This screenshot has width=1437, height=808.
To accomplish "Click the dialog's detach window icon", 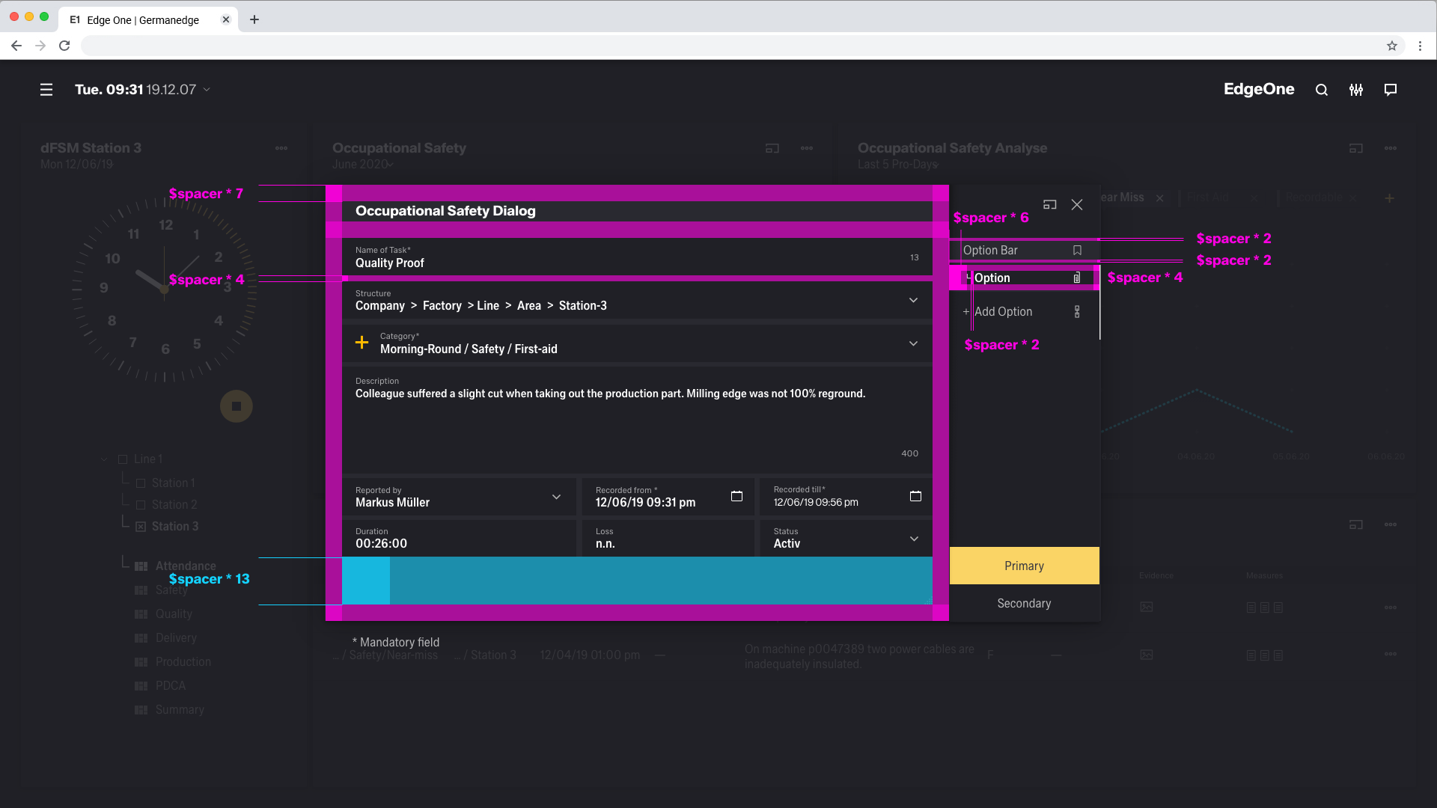I will (x=1049, y=204).
